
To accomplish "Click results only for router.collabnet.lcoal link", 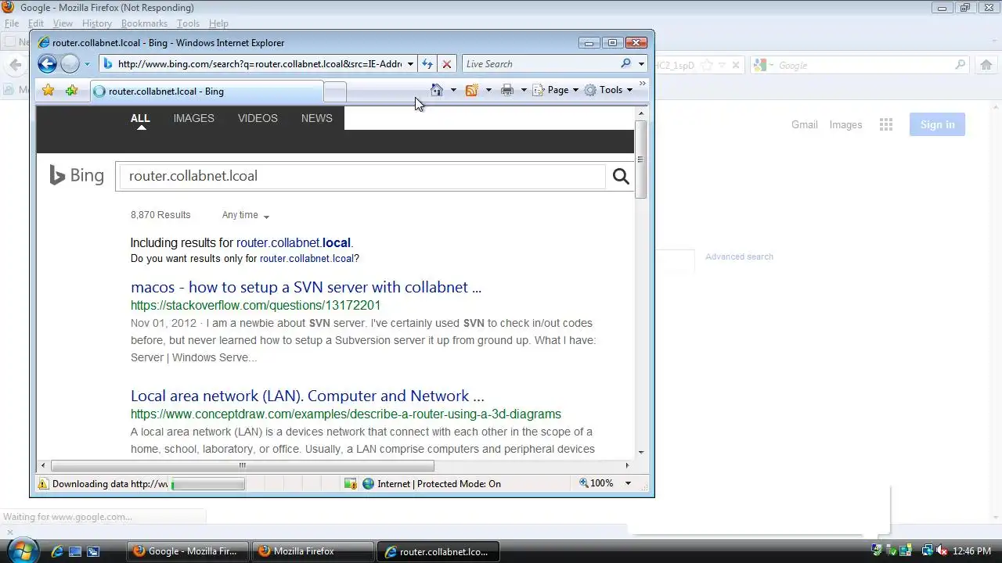I will (308, 258).
